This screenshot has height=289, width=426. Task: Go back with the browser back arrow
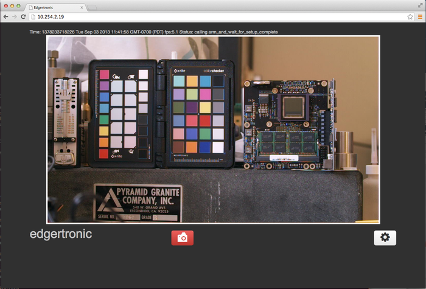(x=5, y=17)
